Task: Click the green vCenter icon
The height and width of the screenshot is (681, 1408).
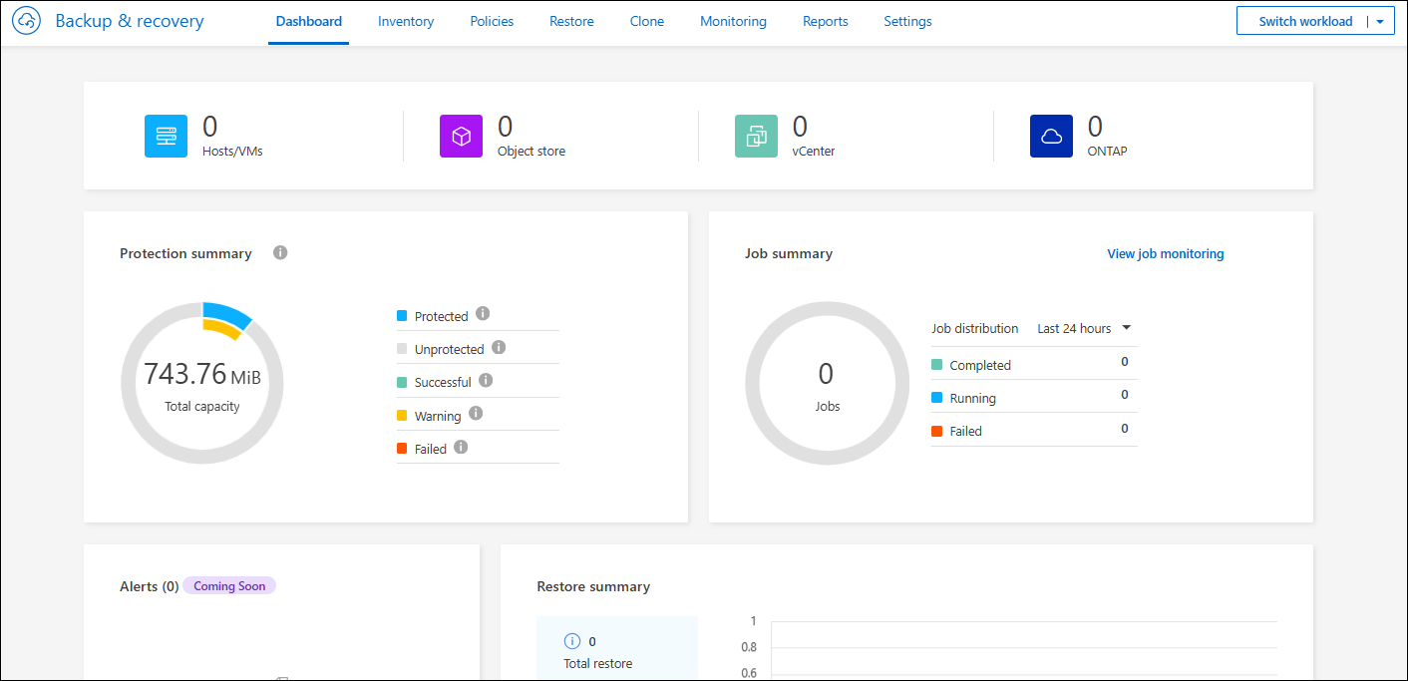Action: coord(756,137)
